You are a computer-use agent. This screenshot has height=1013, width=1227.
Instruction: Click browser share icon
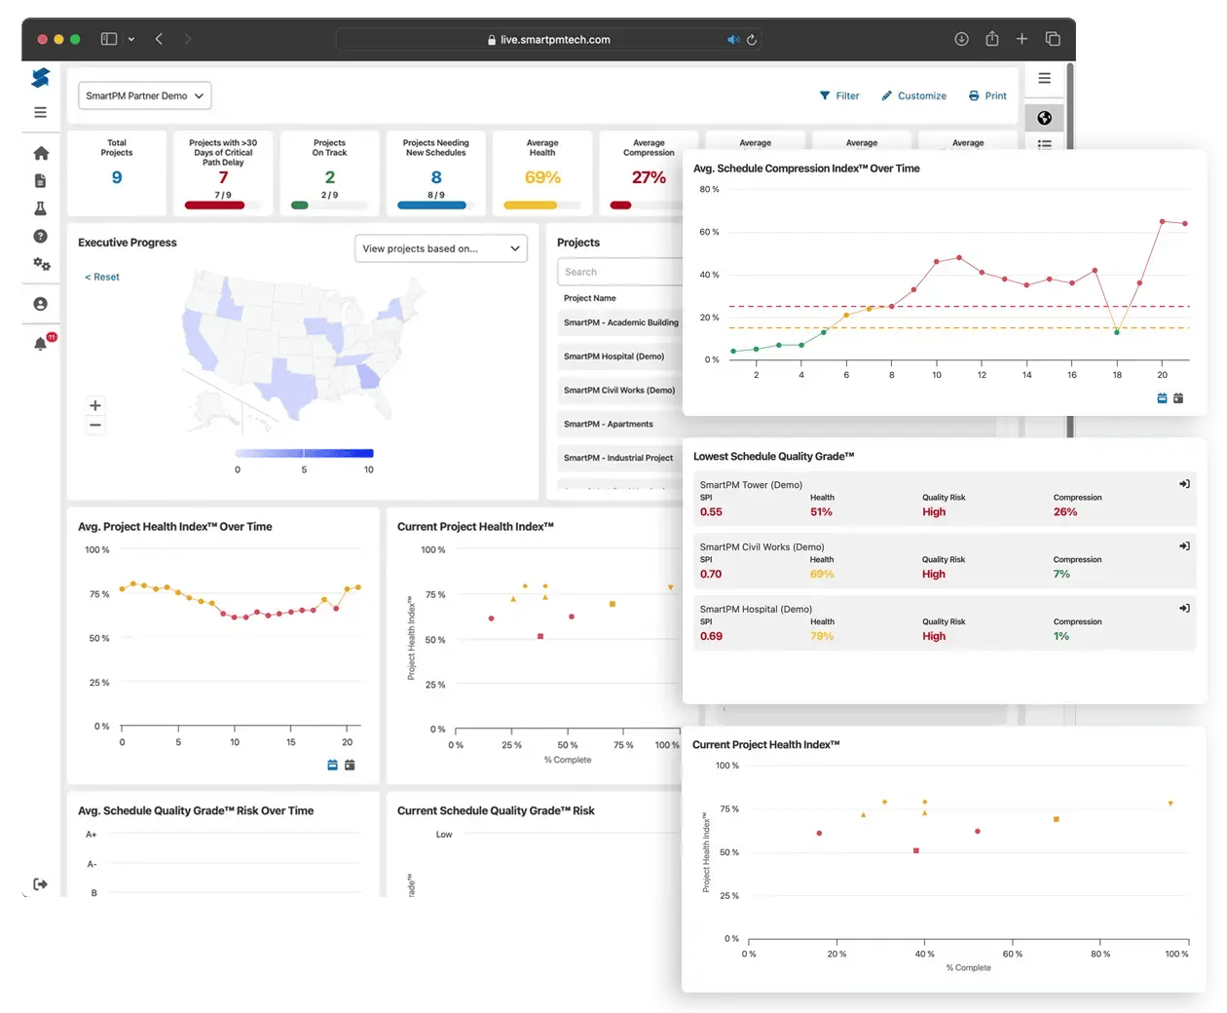pos(991,39)
